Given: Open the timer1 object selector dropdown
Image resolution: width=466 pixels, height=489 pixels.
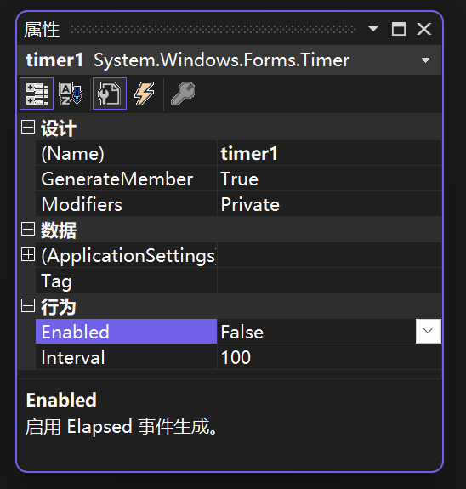Looking at the screenshot, I should [426, 60].
